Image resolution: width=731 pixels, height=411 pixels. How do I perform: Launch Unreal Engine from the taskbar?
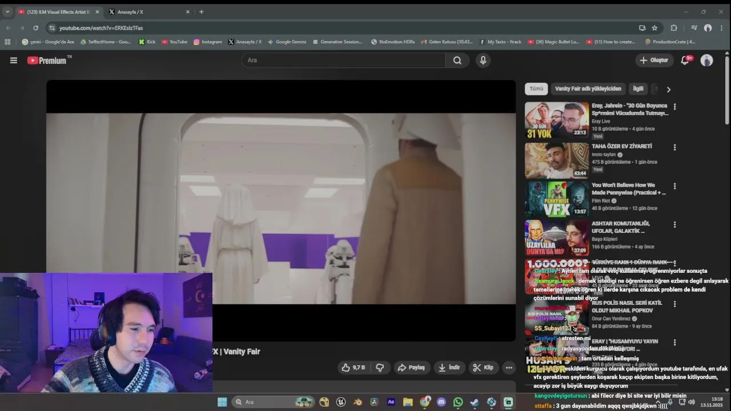click(x=341, y=402)
